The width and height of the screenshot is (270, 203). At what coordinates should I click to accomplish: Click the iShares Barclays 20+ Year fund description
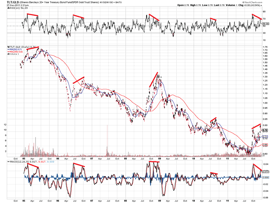[x=59, y=2]
